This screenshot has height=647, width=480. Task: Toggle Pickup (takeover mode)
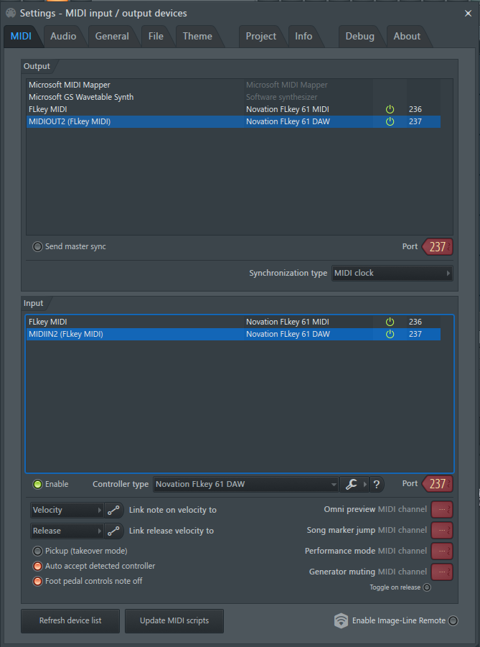coord(37,551)
